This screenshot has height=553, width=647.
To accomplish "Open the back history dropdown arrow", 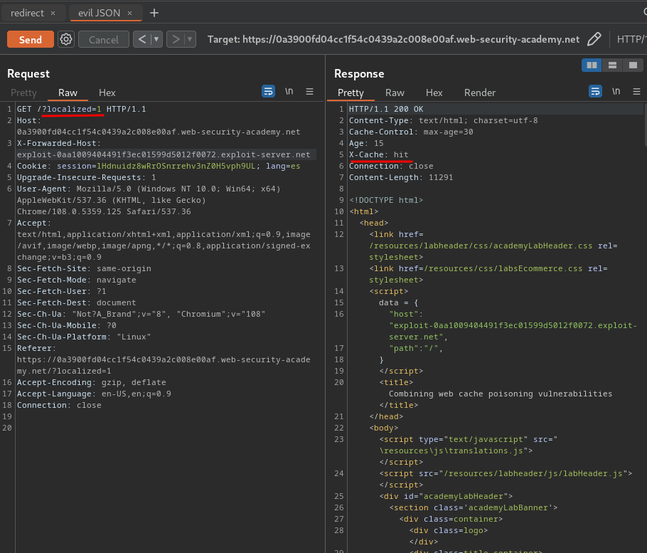I will pyautogui.click(x=156, y=40).
